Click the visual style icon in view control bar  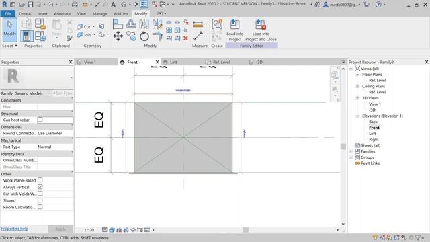[x=112, y=230]
